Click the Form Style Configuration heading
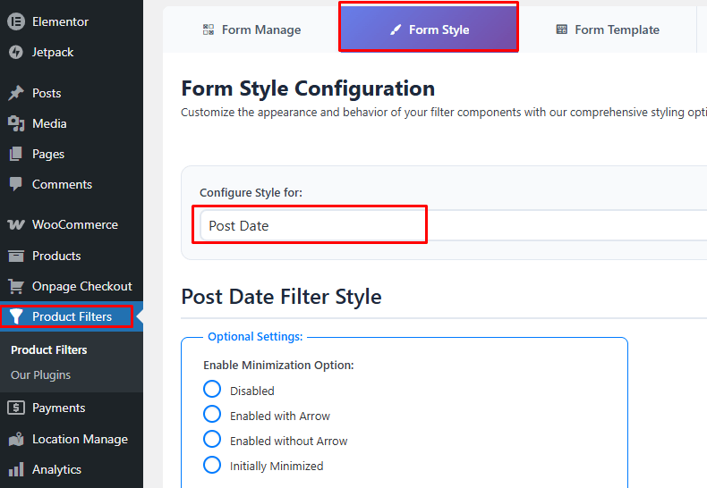Image resolution: width=707 pixels, height=488 pixels. point(308,88)
